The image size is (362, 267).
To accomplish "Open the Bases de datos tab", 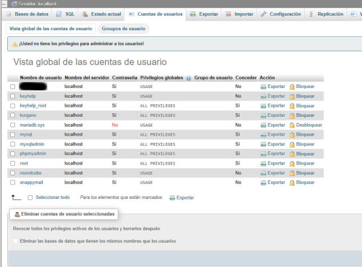I will click(28, 14).
